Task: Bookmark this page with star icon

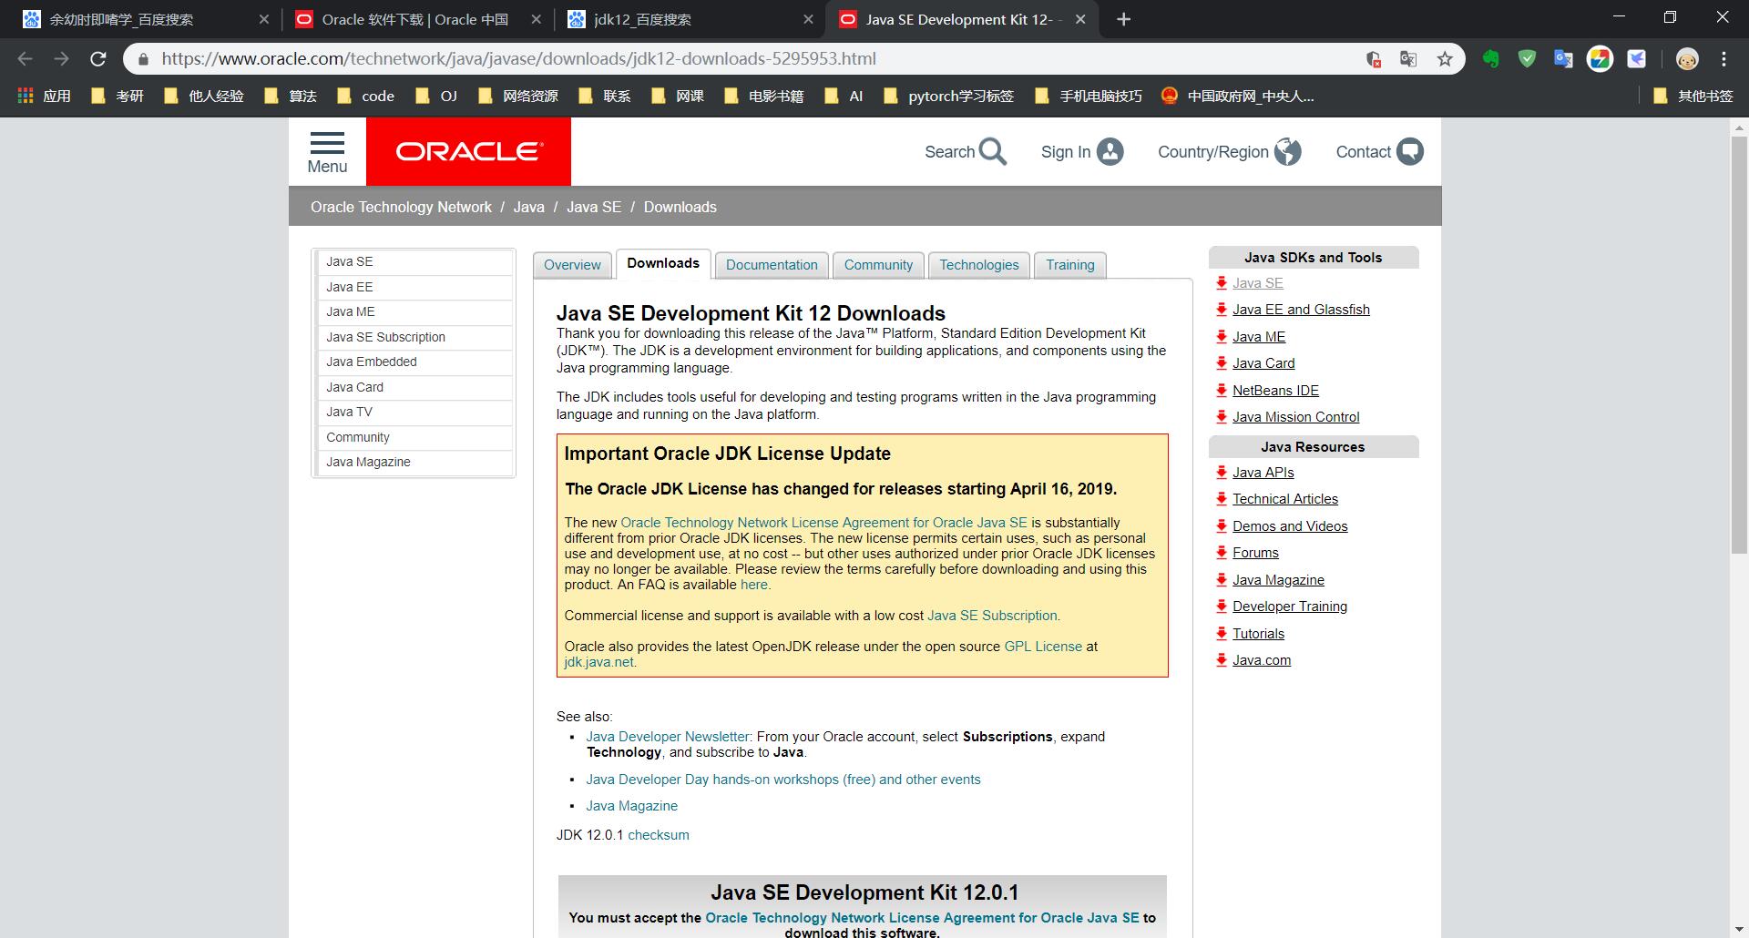Action: click(x=1445, y=59)
